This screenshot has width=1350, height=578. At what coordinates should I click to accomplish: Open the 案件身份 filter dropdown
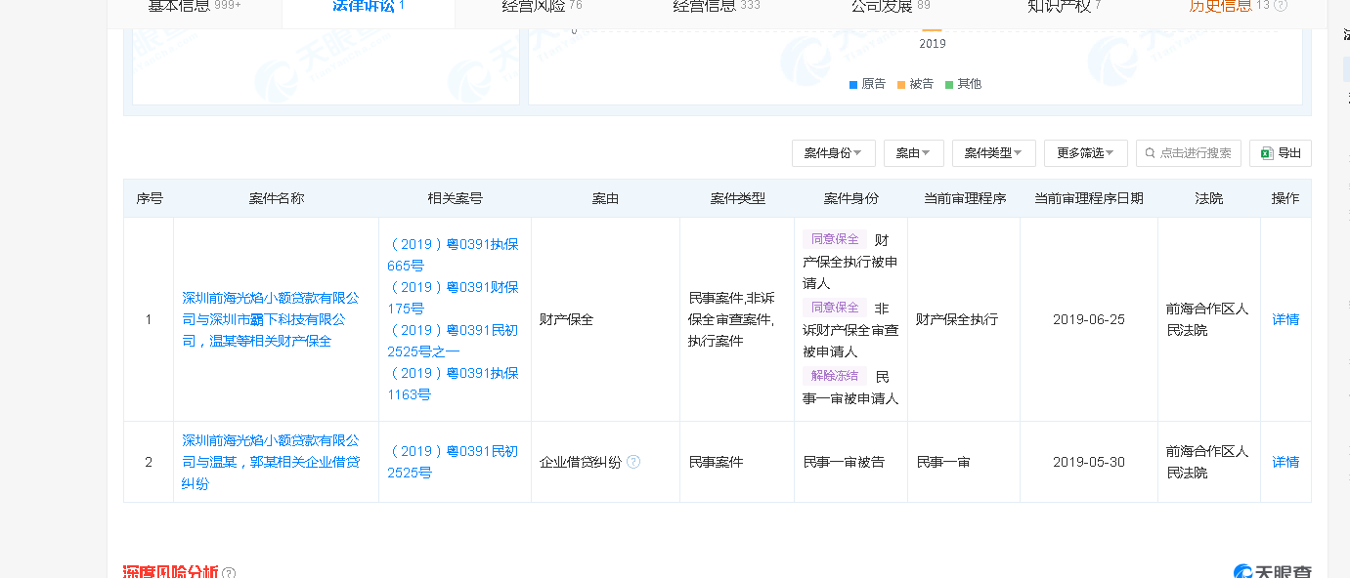pos(833,153)
